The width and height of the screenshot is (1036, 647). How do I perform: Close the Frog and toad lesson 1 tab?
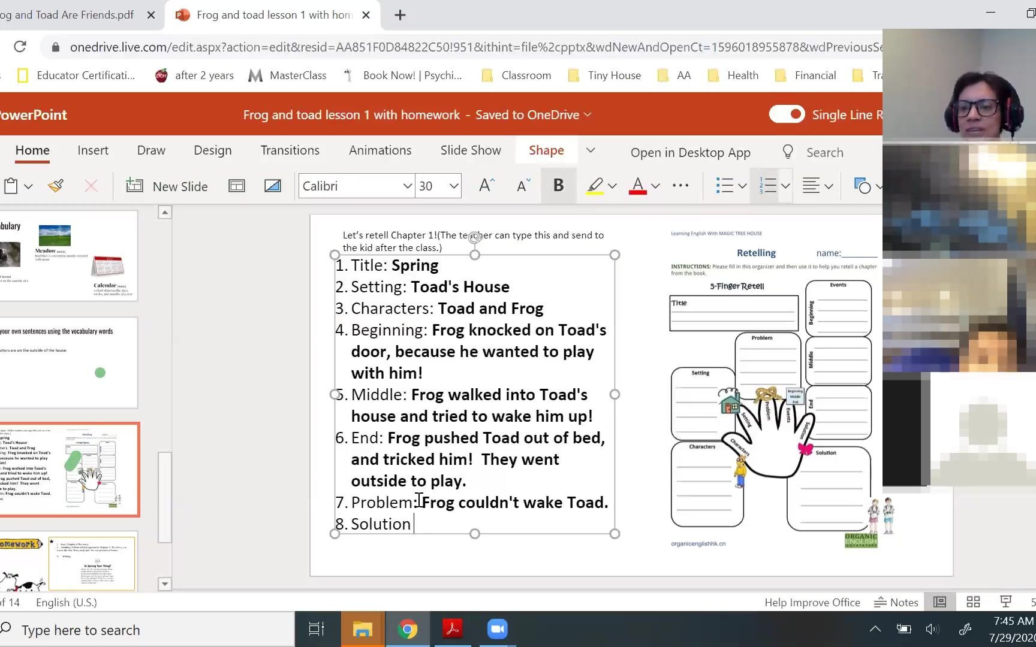click(366, 15)
